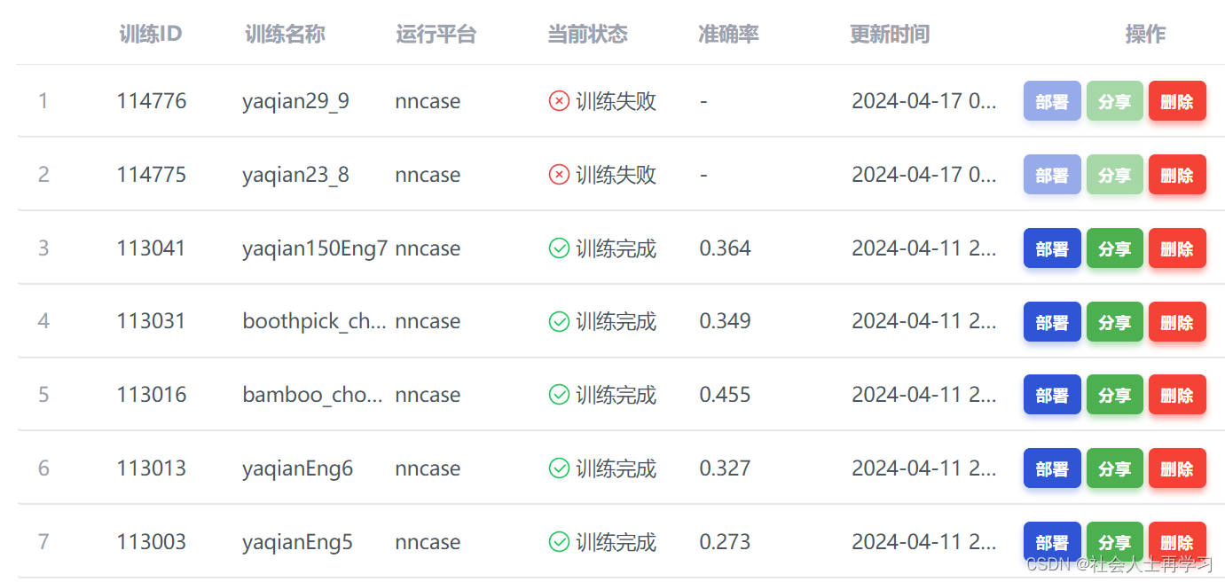Click training name yaqianEng5
1225x582 pixels.
coord(297,542)
